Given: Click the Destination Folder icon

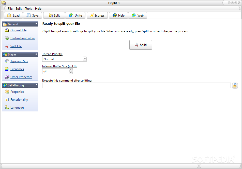Looking at the screenshot, I should click(x=7, y=38).
